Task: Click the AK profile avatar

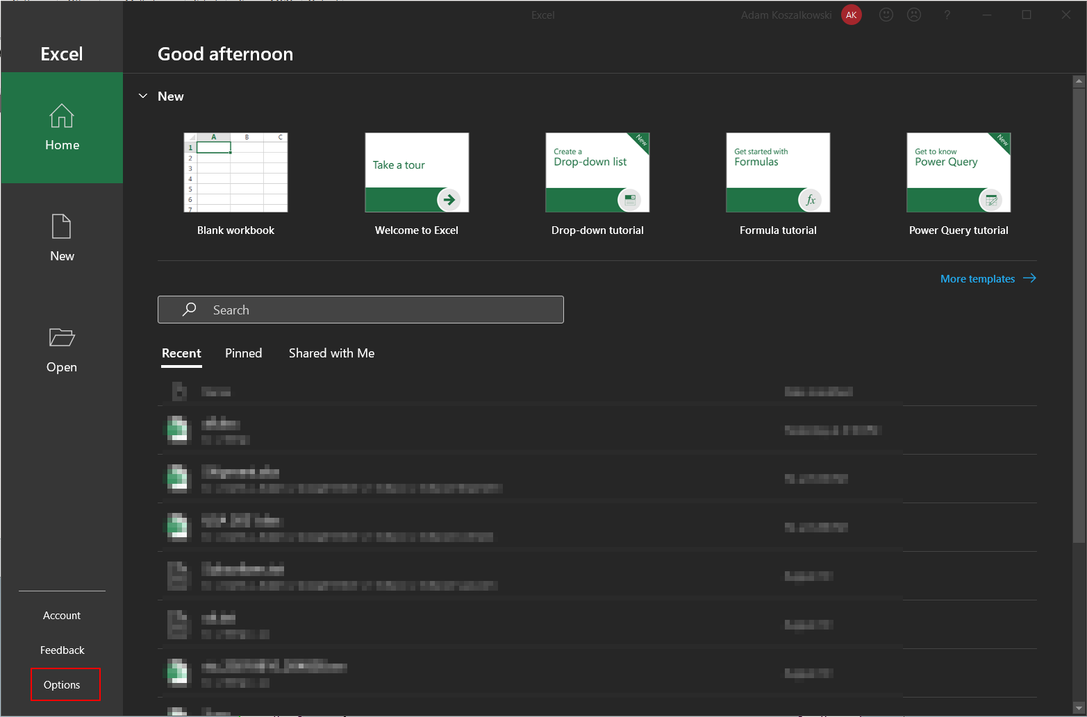Action: pos(851,15)
